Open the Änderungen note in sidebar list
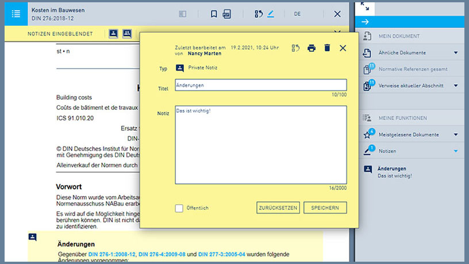The image size is (469, 264). (x=394, y=172)
